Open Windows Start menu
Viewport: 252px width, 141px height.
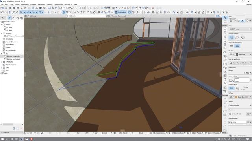[2, 139]
